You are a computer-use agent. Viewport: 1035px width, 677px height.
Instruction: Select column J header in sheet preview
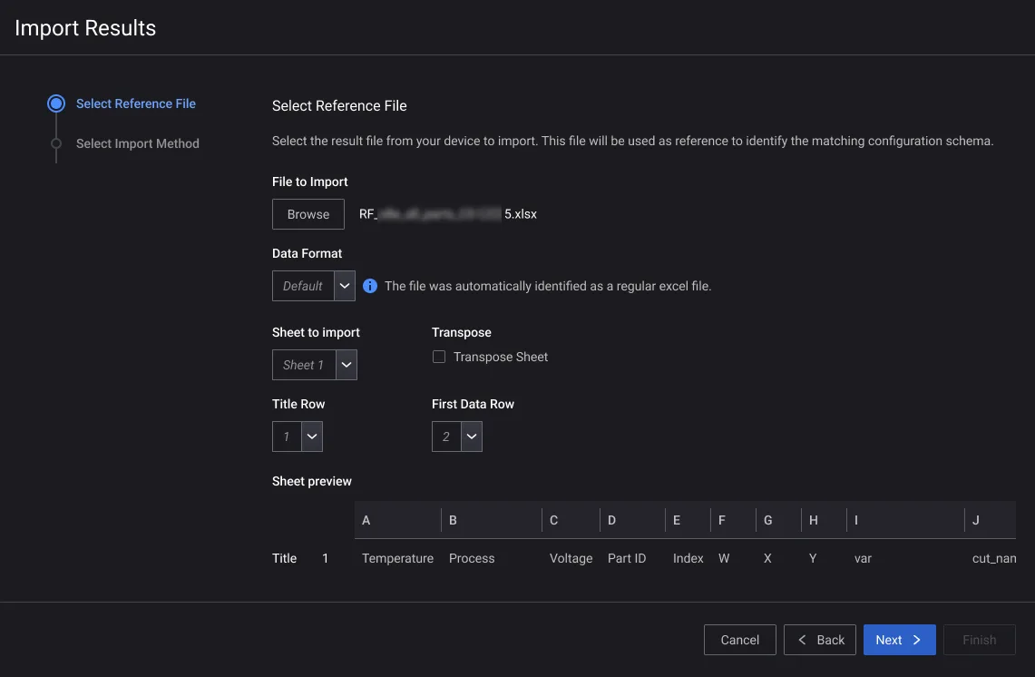tap(991, 520)
